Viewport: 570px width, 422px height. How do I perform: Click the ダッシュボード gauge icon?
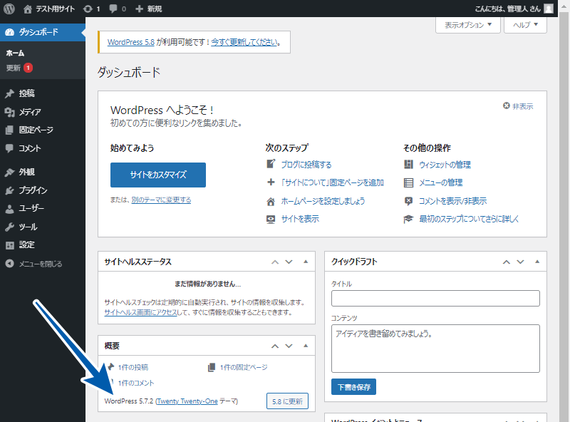10,32
